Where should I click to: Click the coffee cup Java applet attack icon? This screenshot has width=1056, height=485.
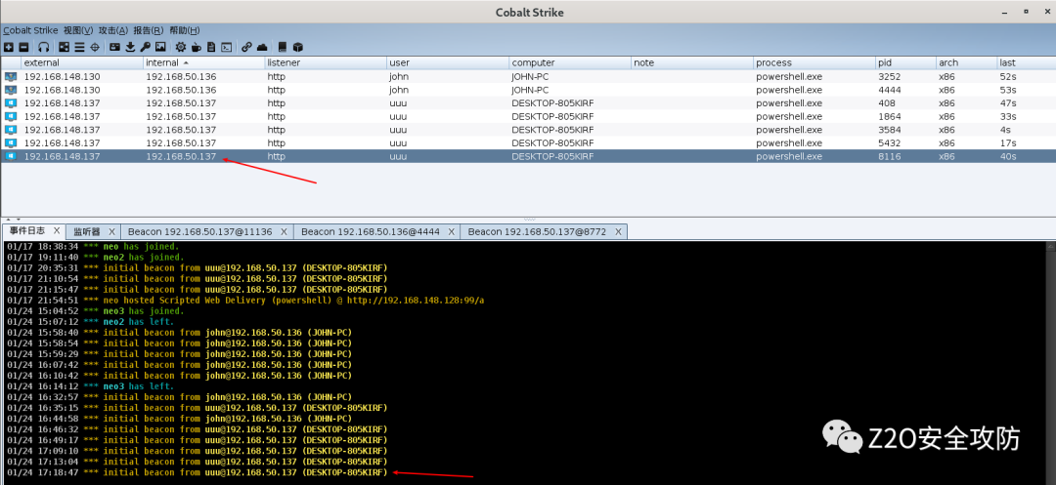[x=196, y=47]
